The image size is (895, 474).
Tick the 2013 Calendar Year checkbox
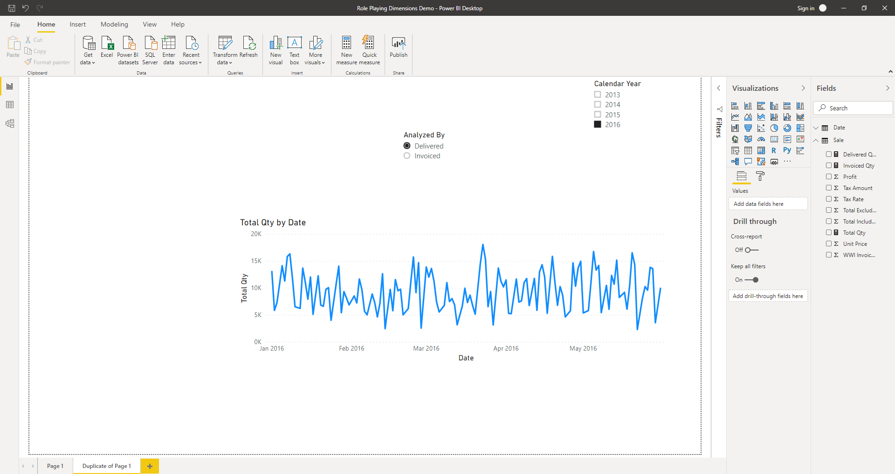598,95
